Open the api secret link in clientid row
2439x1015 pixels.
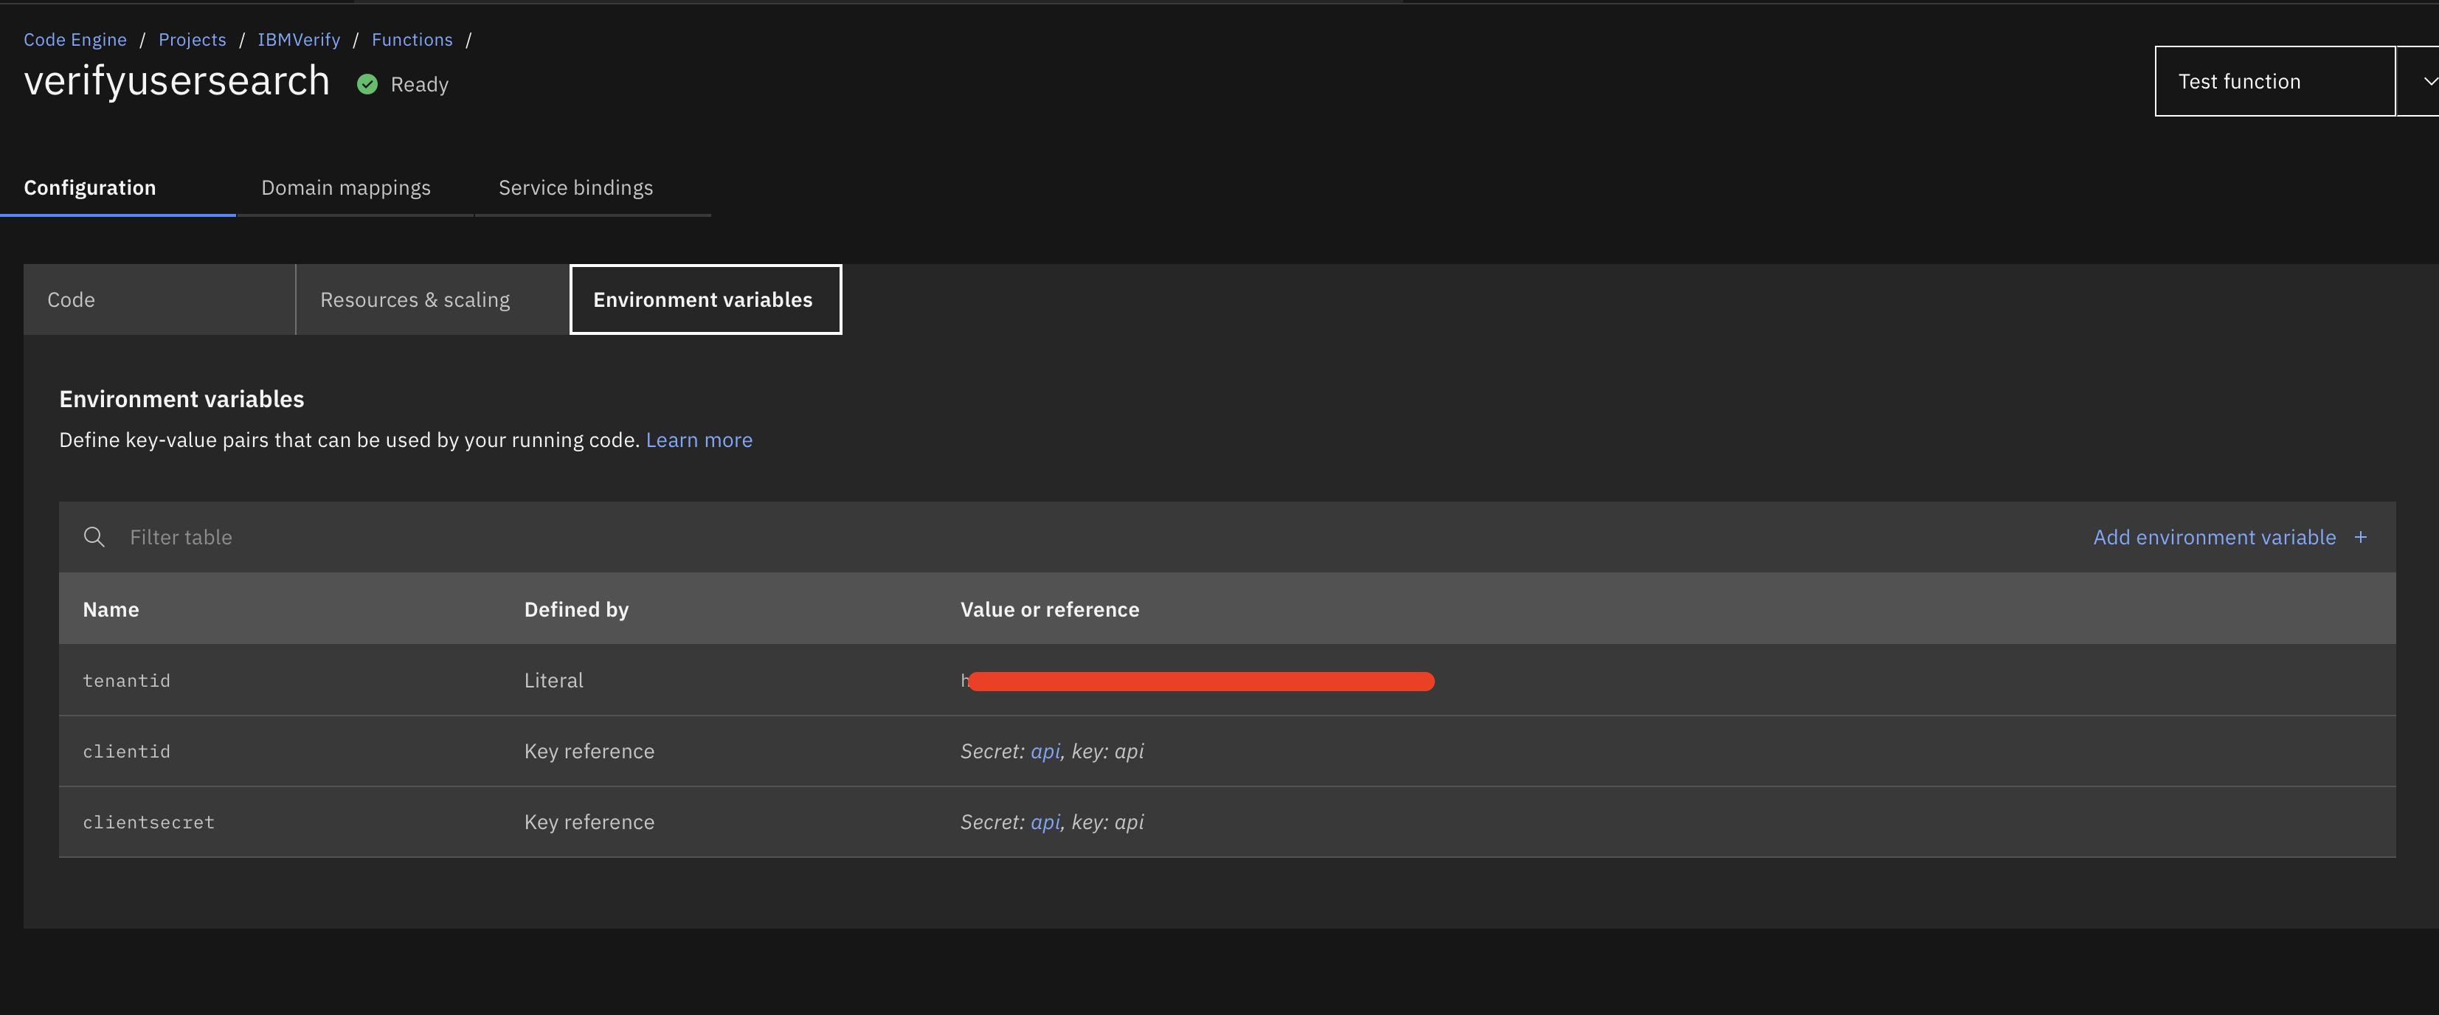tap(1045, 751)
